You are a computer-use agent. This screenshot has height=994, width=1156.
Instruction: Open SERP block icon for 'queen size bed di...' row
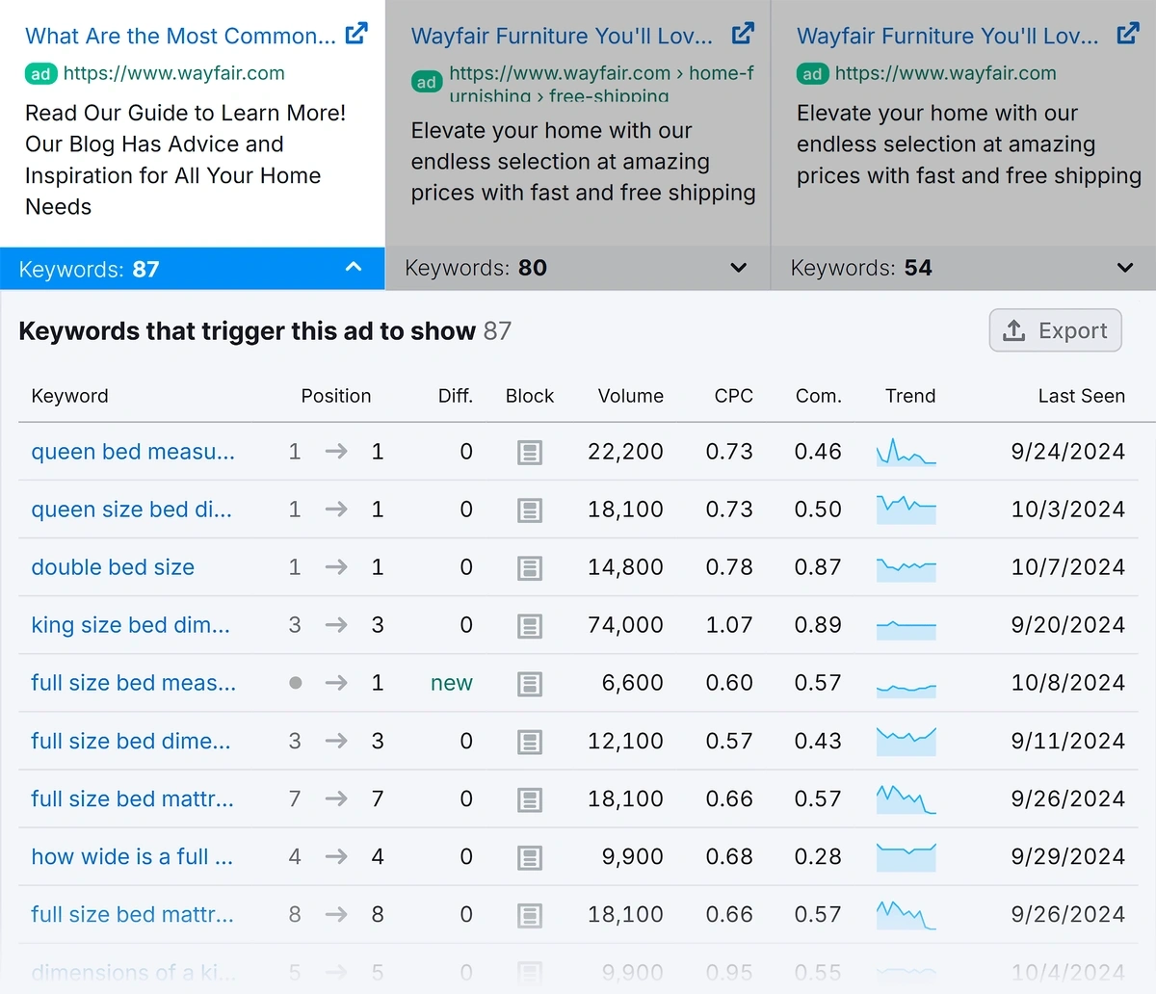click(x=530, y=510)
